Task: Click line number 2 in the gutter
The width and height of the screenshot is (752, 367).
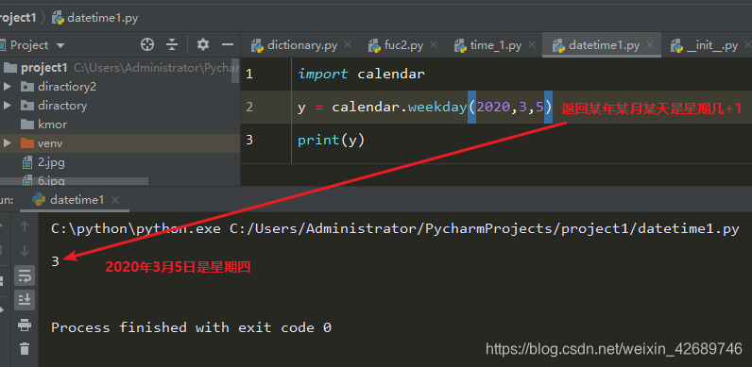Action: coord(248,107)
